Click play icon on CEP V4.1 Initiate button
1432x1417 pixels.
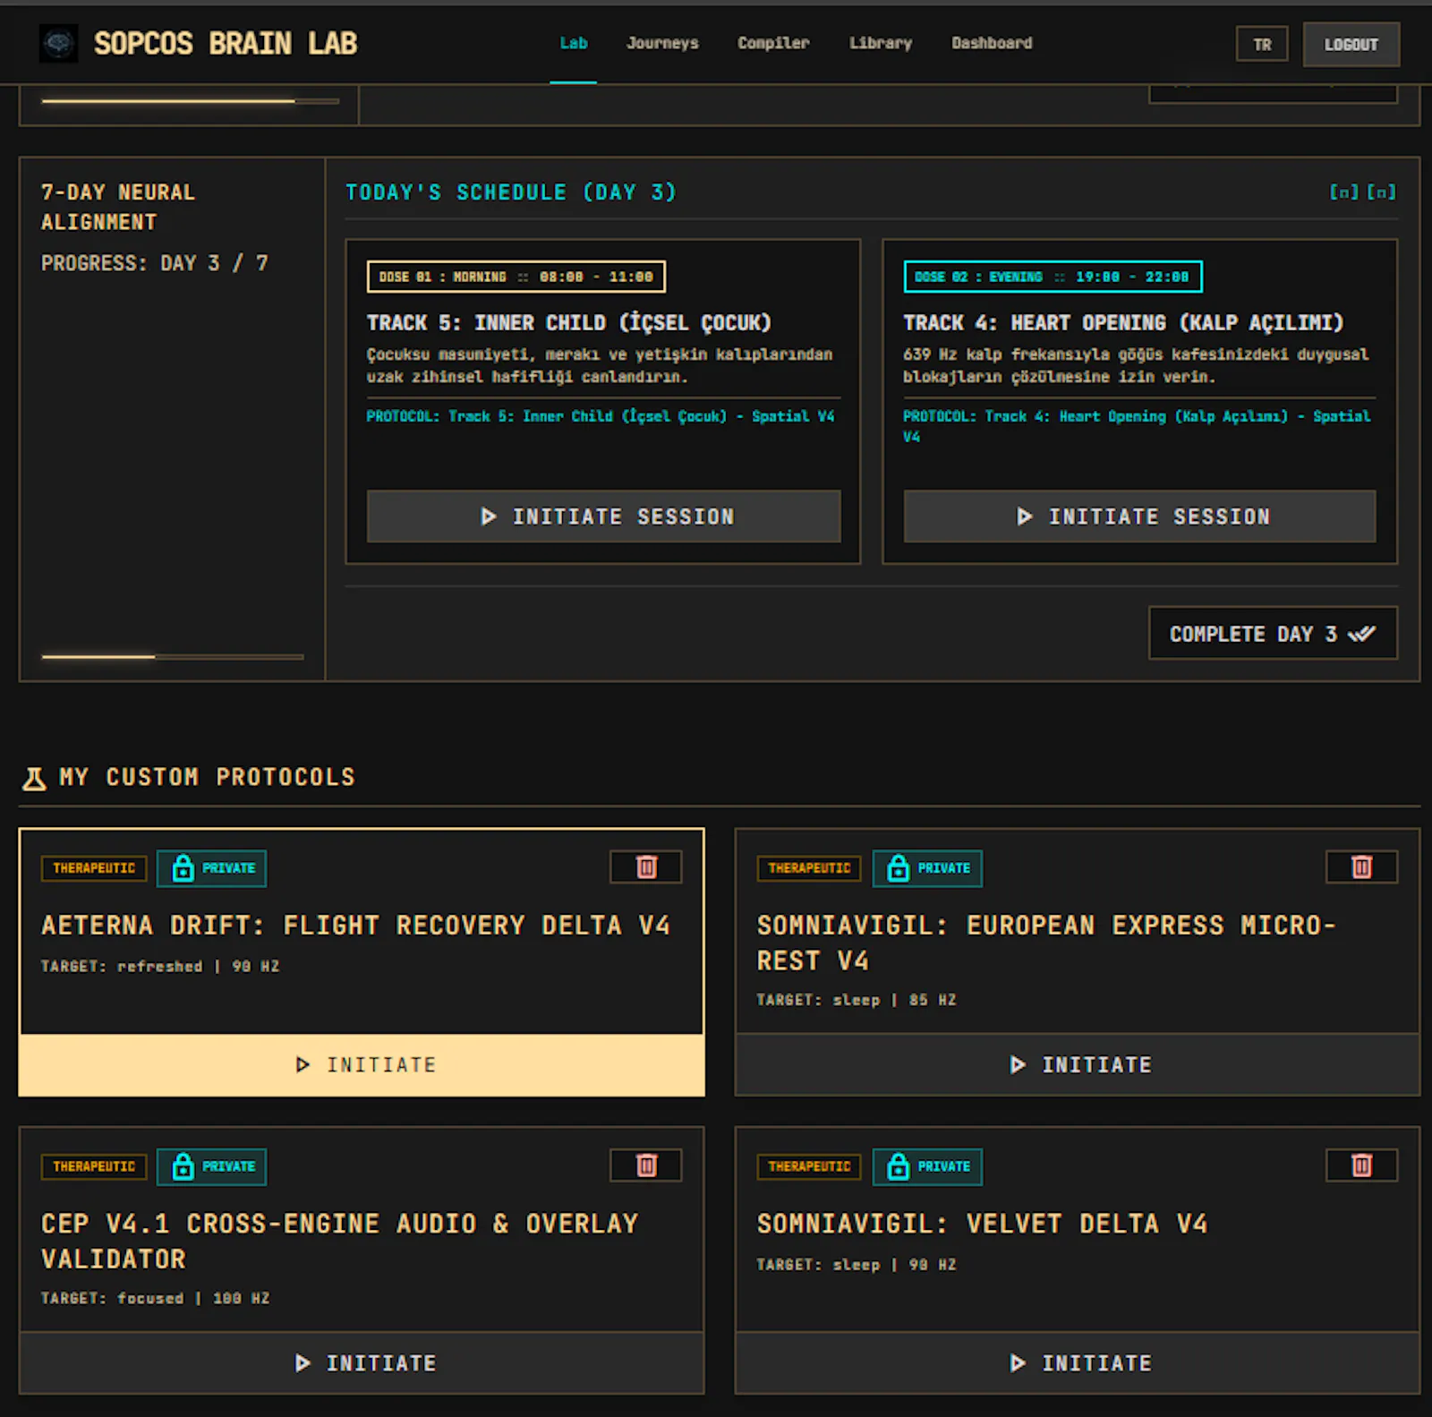303,1362
